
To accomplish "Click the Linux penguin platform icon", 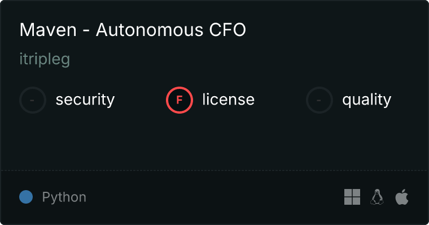I will point(377,197).
